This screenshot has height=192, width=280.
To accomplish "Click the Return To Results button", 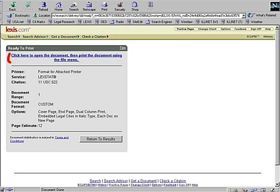I will pyautogui.click(x=101, y=139).
